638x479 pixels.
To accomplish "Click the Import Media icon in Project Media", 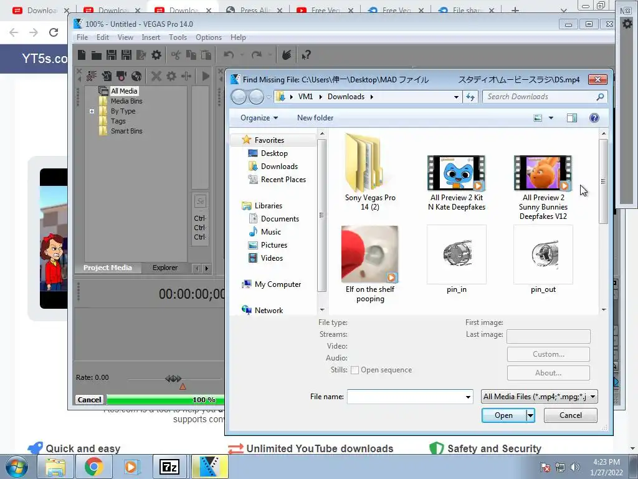I will click(107, 75).
